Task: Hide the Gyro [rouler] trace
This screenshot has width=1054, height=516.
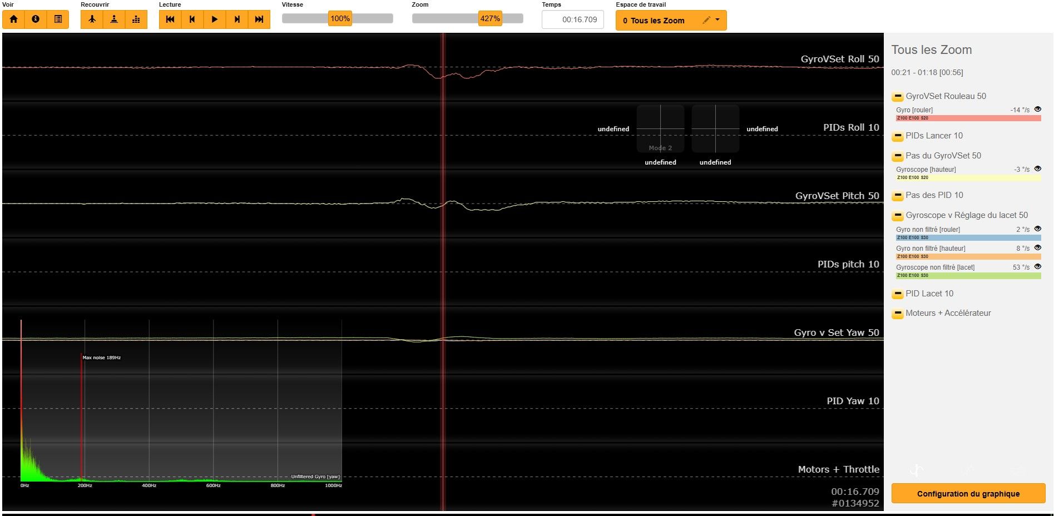Action: [1037, 110]
